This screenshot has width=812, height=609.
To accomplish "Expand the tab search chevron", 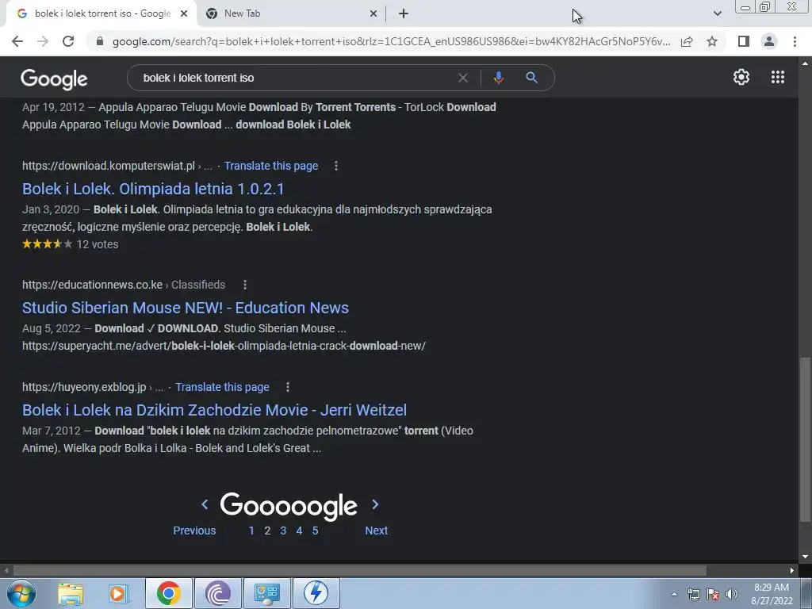I will tap(717, 13).
